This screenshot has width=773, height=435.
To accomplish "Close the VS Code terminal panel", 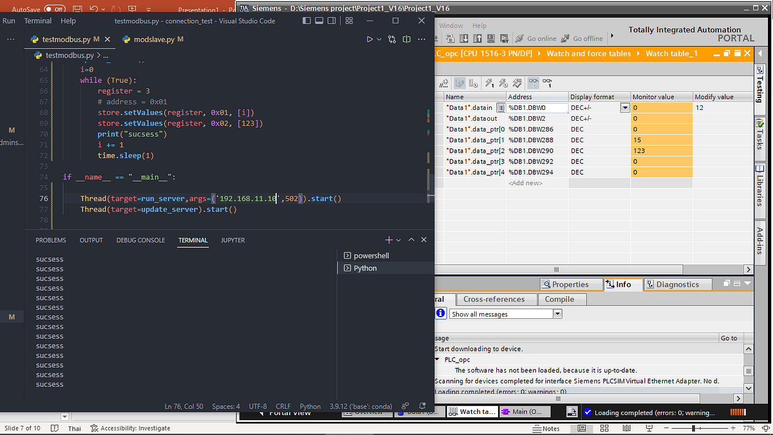I will click(x=423, y=240).
